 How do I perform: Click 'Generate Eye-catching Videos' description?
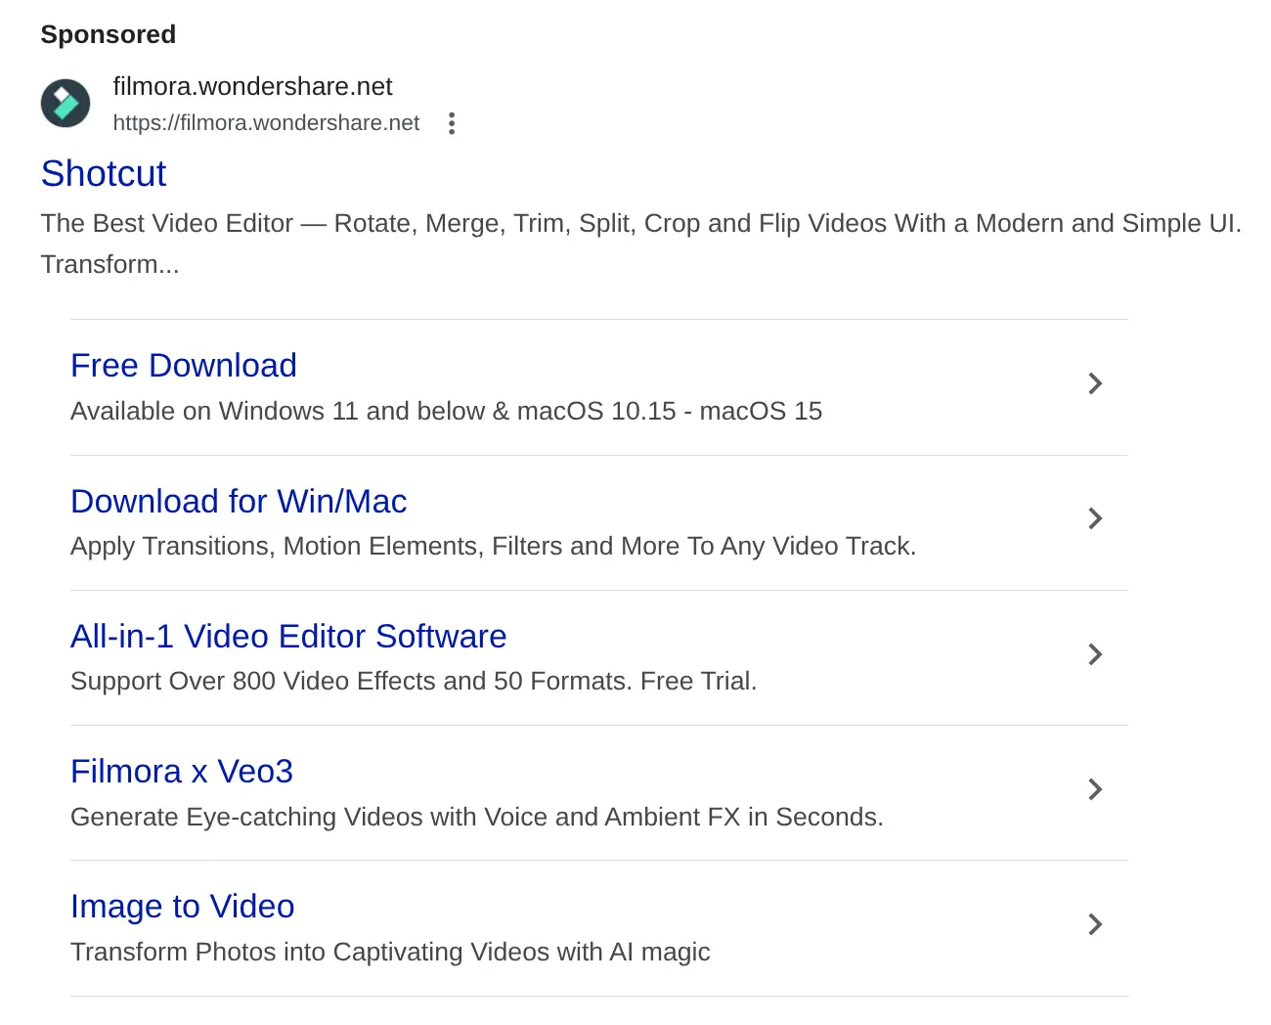pos(477,817)
